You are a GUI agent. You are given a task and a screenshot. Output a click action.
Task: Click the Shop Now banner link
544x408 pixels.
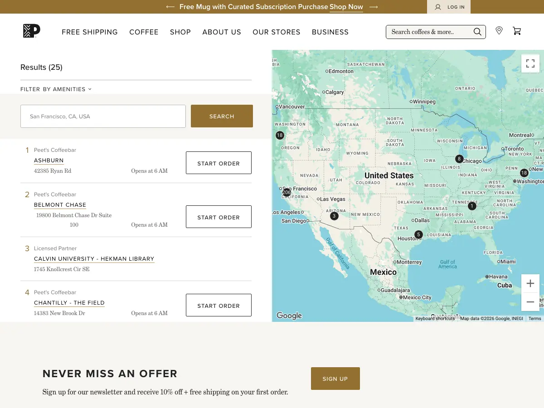[x=346, y=7]
